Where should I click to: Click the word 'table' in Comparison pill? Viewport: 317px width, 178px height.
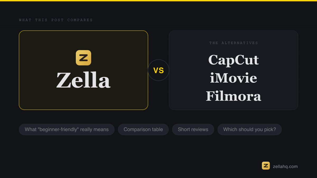[157, 129]
